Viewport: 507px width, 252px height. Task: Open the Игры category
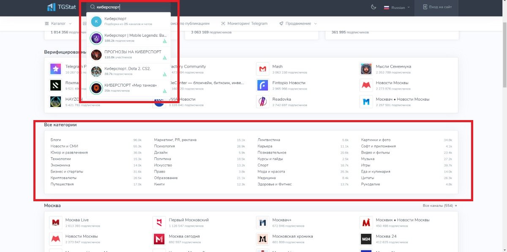click(365, 165)
